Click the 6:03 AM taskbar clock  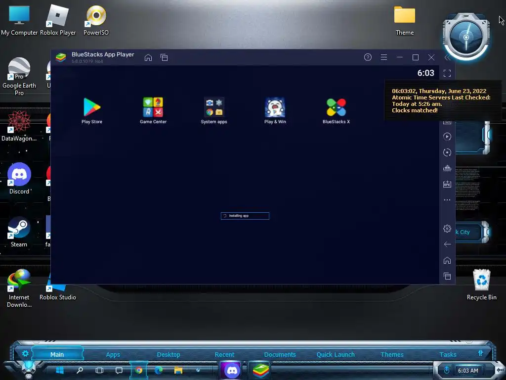pos(468,371)
